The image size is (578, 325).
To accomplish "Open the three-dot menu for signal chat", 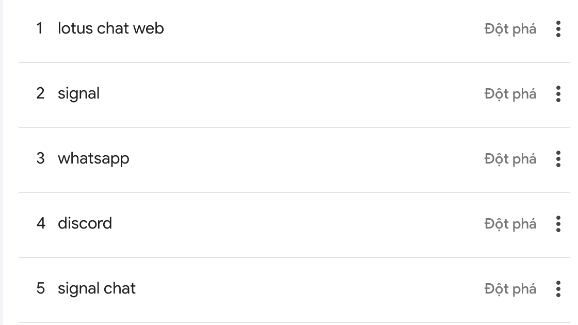I will tap(558, 289).
